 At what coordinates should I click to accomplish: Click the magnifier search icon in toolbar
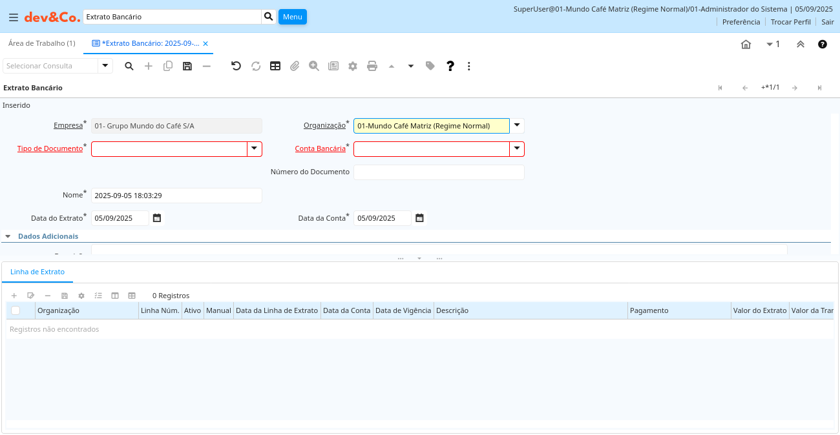[129, 66]
